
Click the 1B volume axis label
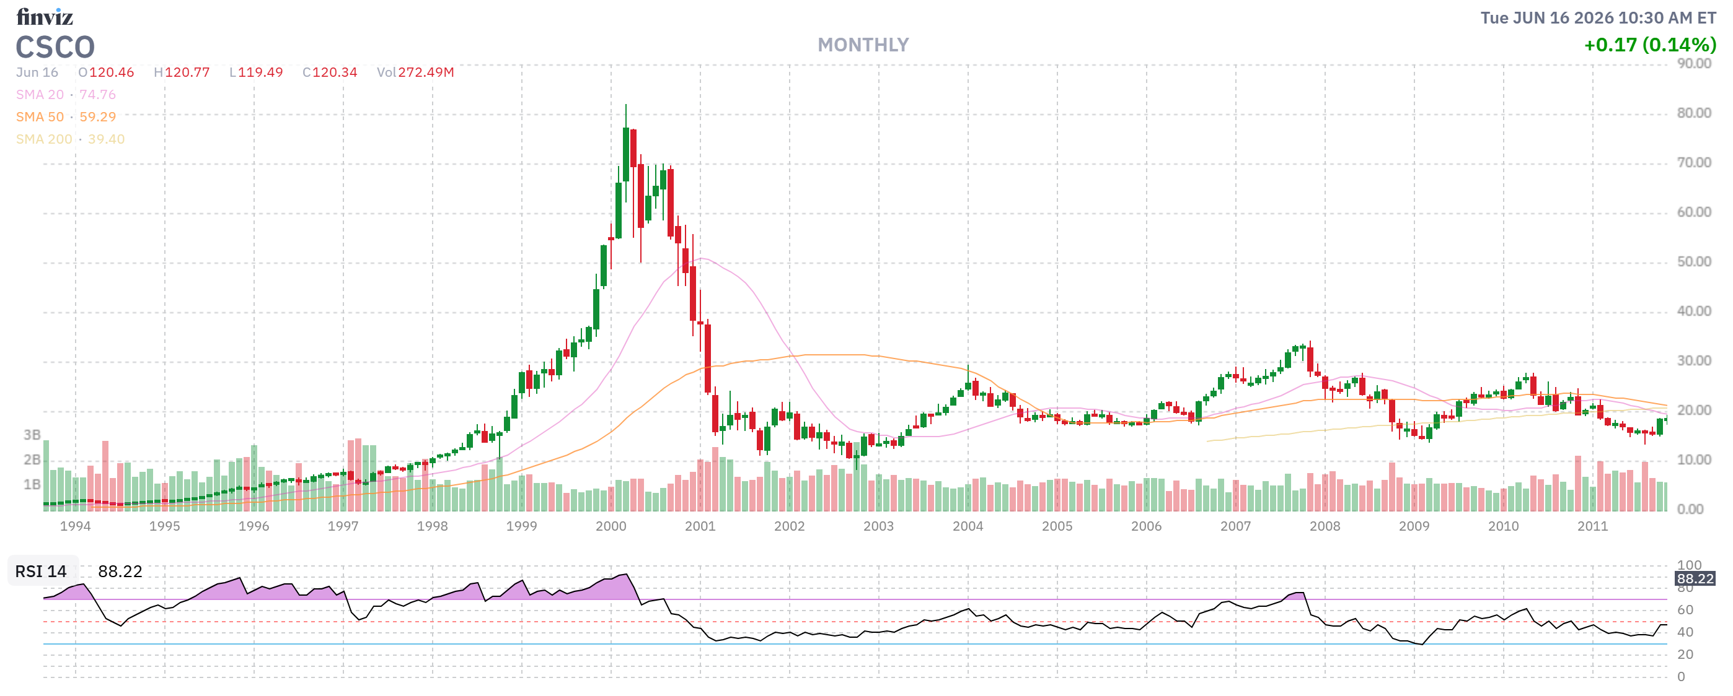[x=32, y=484]
